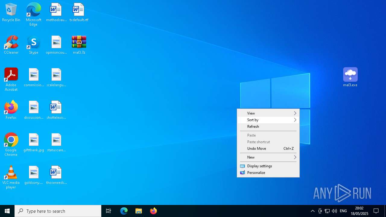Viewport: 386px width, 217px height.
Task: Select the methodsau... Word document icon
Action: (x=56, y=13)
